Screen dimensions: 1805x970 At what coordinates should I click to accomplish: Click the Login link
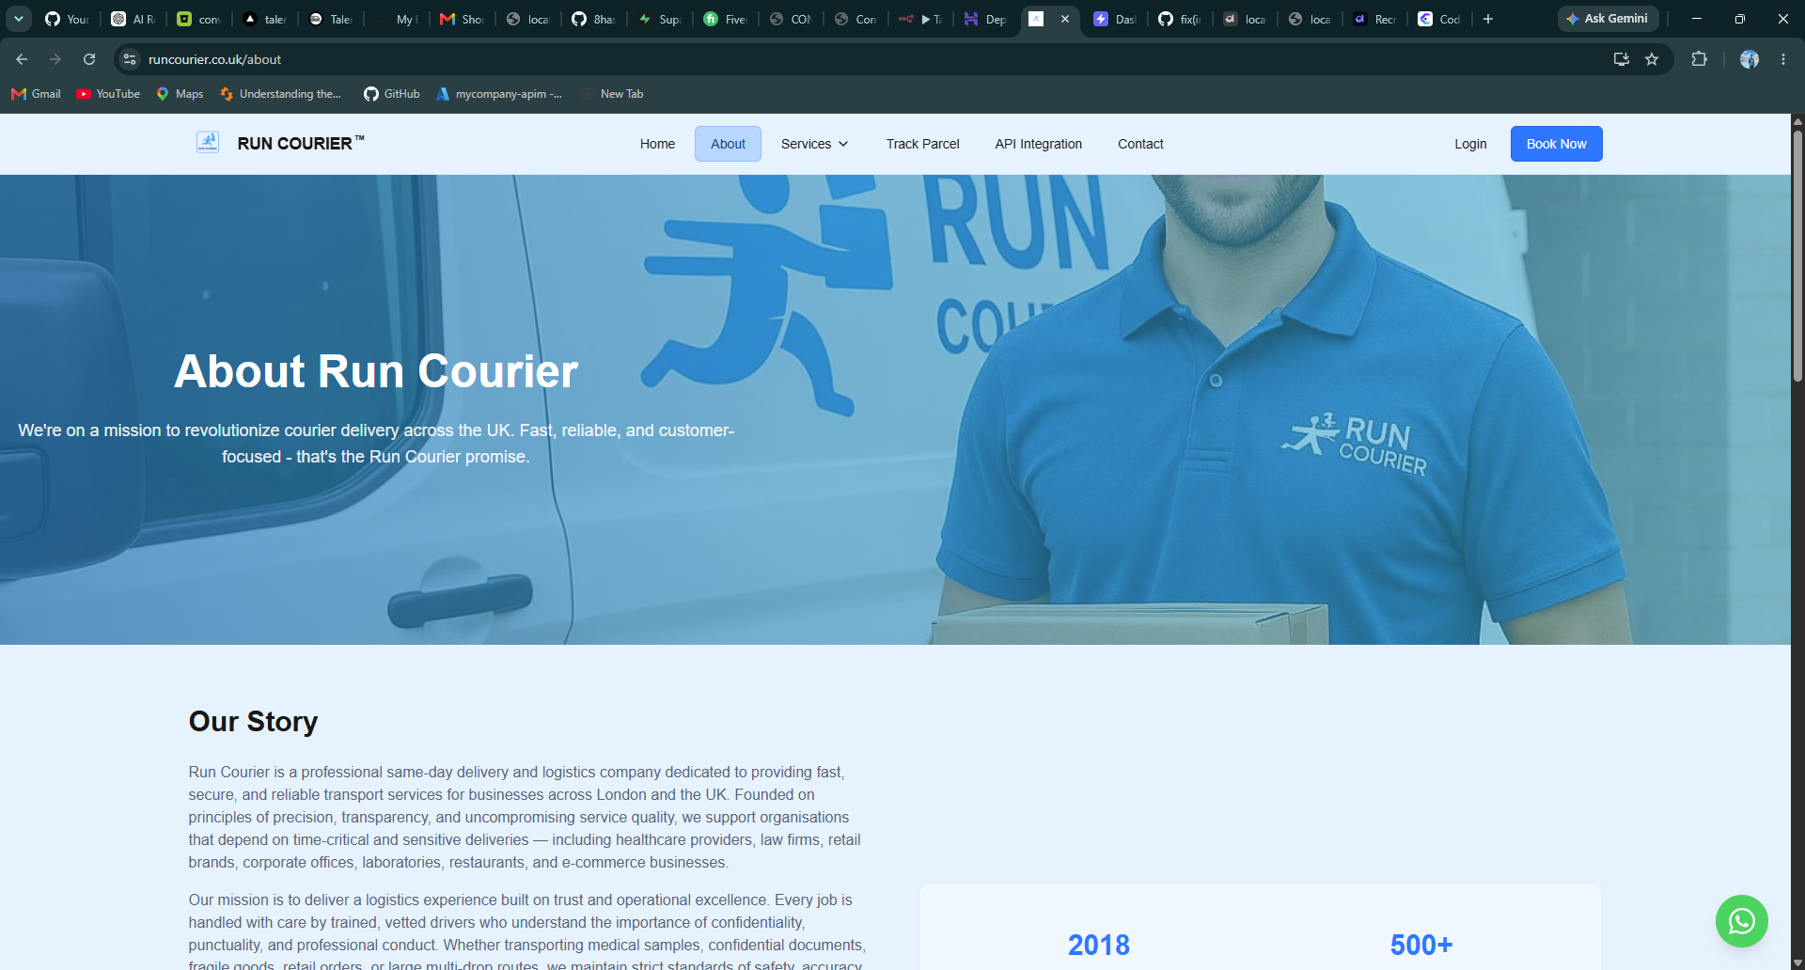1470,144
